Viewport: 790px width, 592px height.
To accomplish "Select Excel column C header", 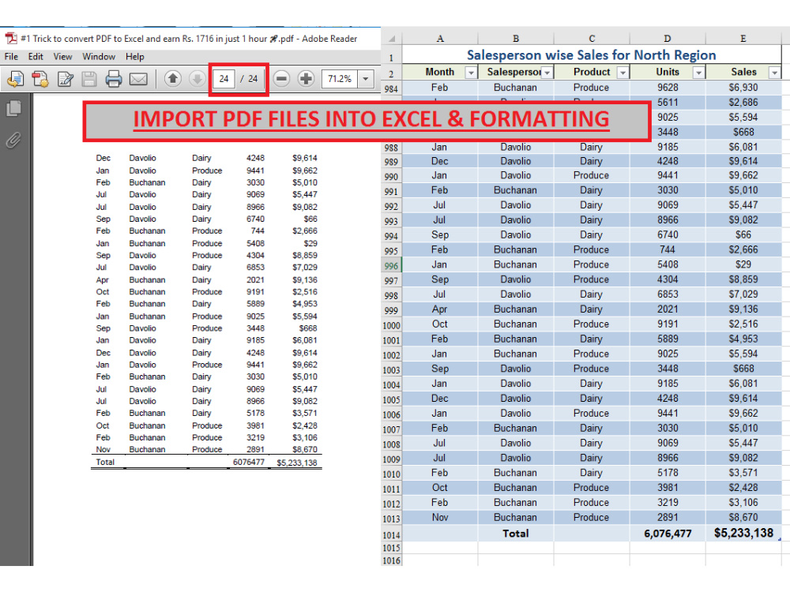I will [x=592, y=38].
